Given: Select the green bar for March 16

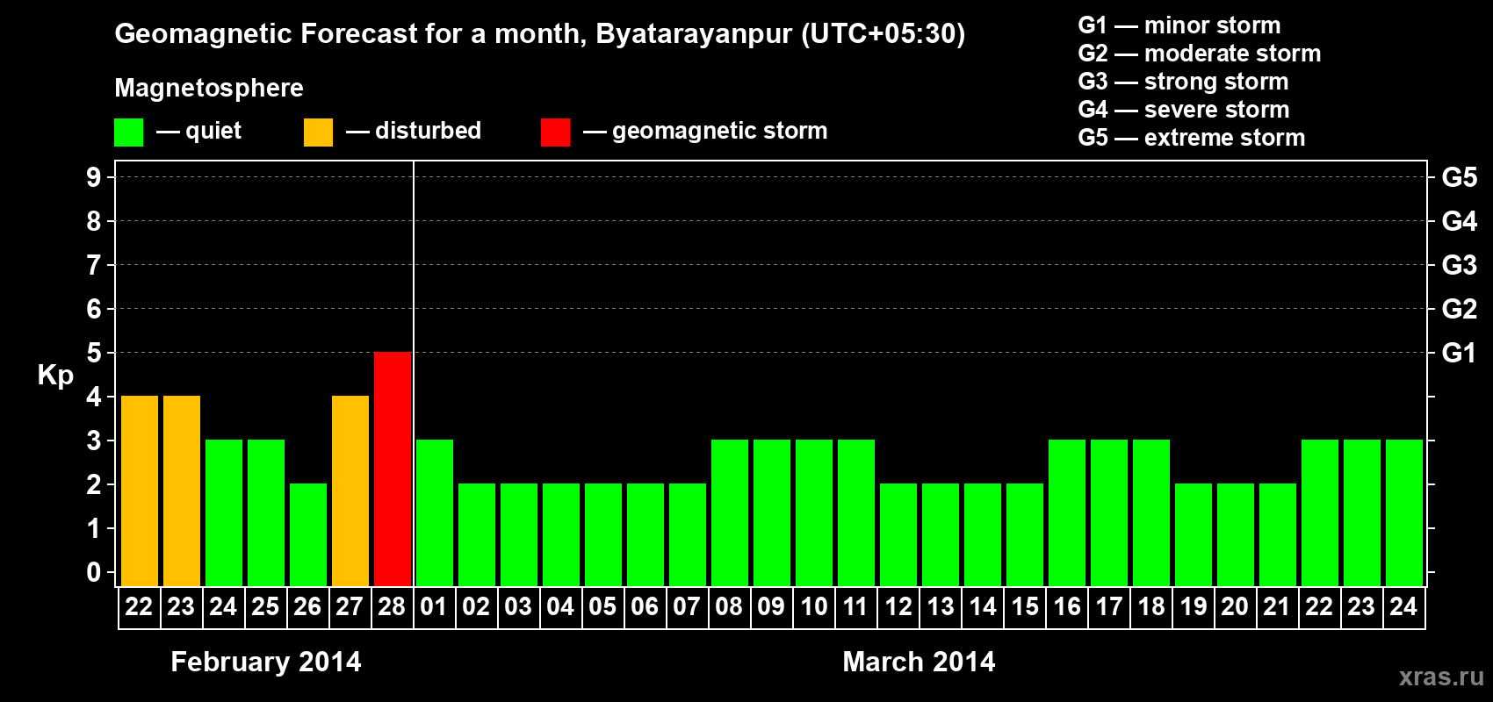Looking at the screenshot, I should coord(1067,512).
